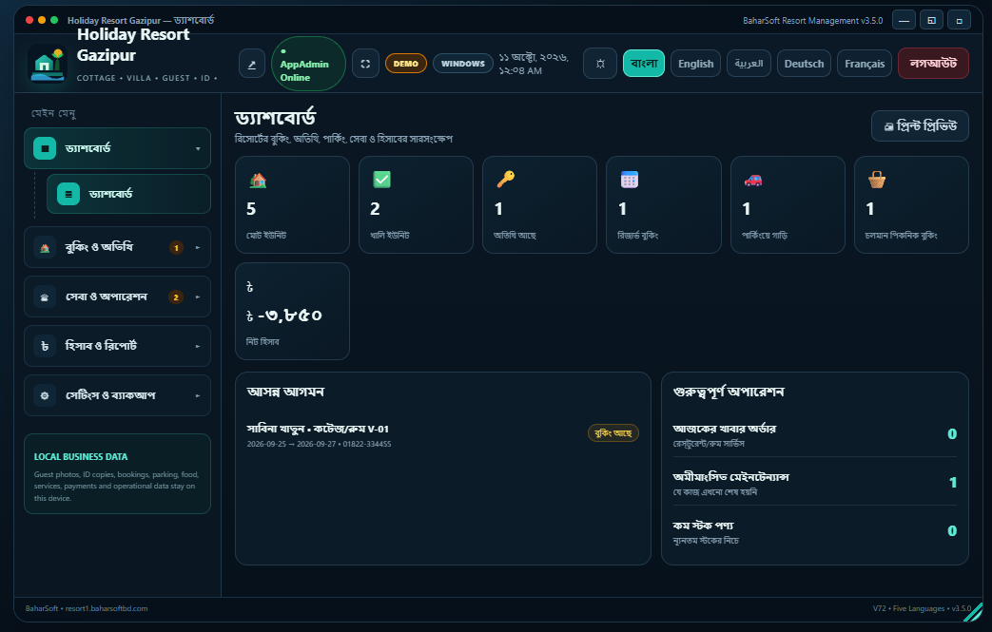Click the badge count 2 on services menu
Image resolution: width=992 pixels, height=632 pixels.
(176, 297)
